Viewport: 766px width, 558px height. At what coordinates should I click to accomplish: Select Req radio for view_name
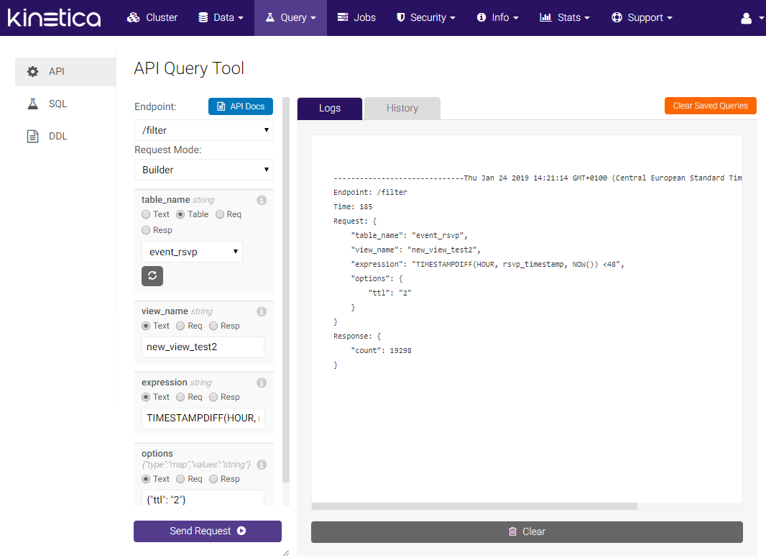tap(180, 326)
